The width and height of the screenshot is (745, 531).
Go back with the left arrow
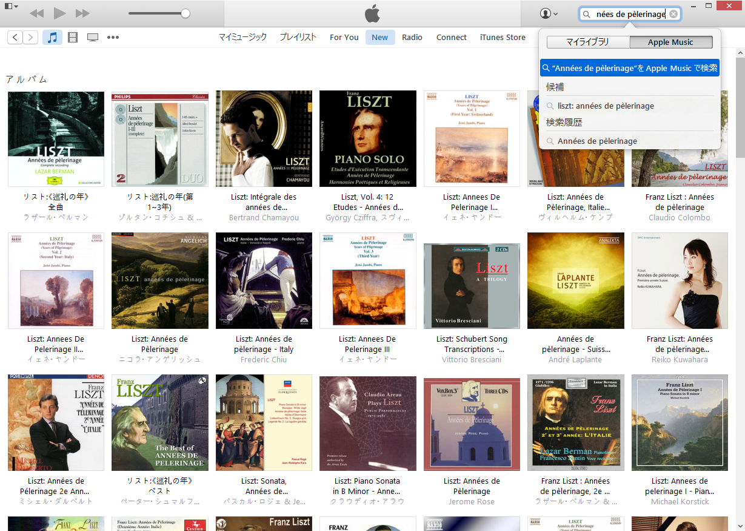pyautogui.click(x=15, y=38)
